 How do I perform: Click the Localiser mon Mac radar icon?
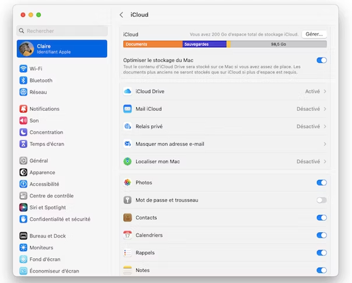click(127, 161)
